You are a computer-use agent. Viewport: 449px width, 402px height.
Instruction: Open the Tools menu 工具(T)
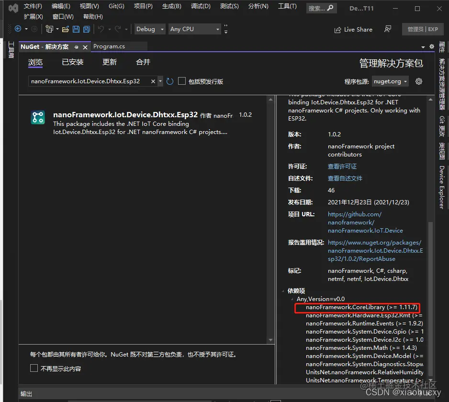[287, 6]
